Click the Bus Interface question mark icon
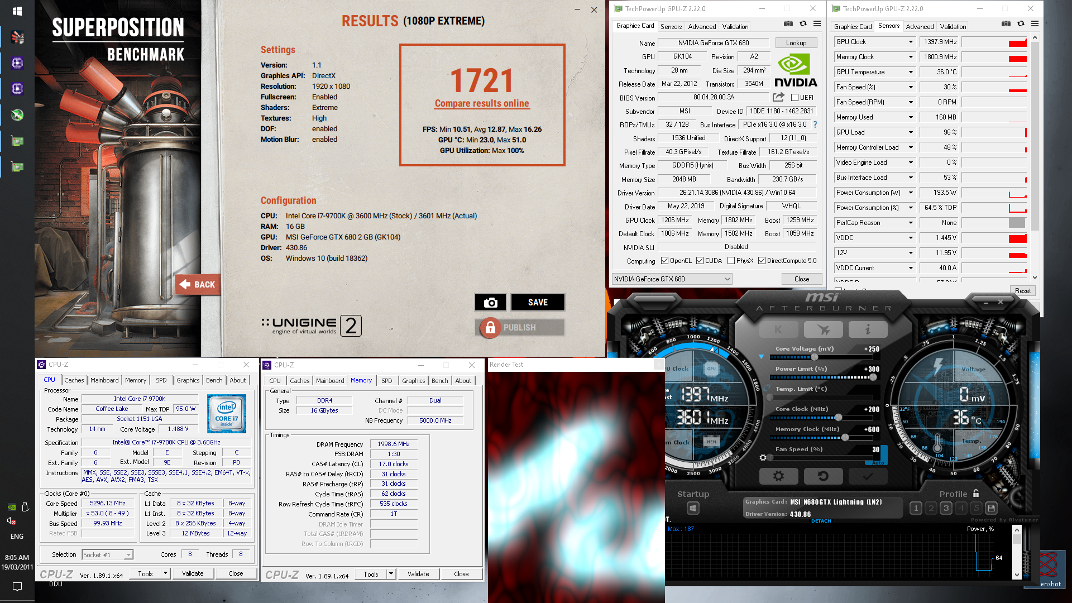Viewport: 1072px width, 603px height. (x=815, y=125)
